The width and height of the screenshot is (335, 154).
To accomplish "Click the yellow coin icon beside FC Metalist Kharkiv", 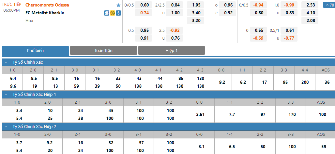I will point(113,13).
